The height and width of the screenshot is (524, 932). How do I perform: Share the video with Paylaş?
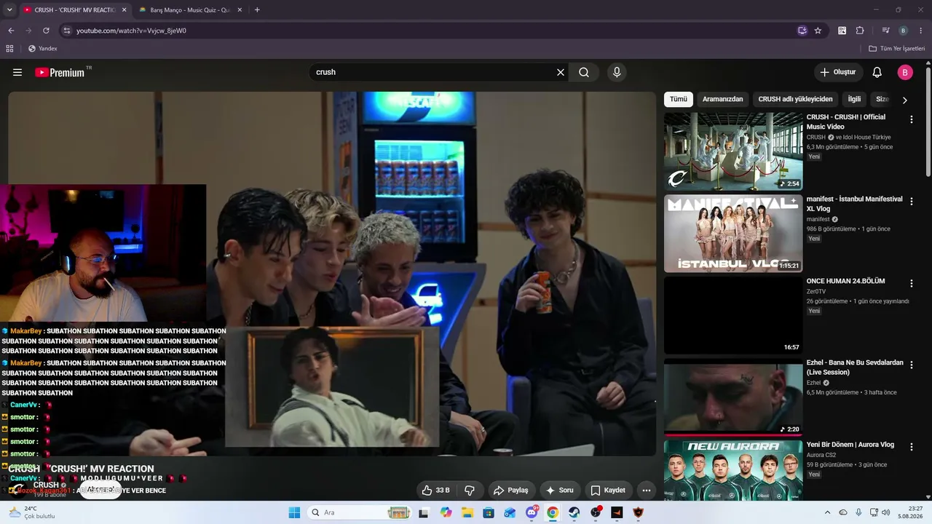pyautogui.click(x=510, y=491)
